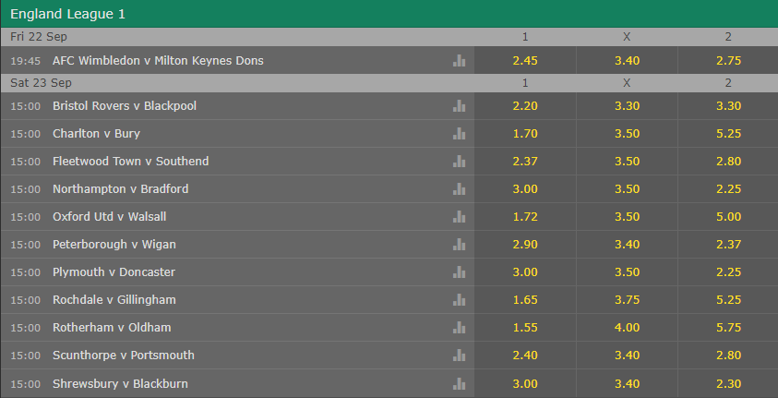Screen dimensions: 778x398
Task: Choose Southend away odds 2.80
Action: [728, 162]
